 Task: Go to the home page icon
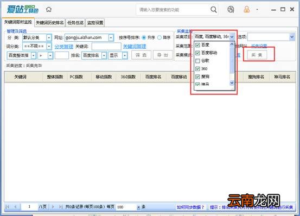pyautogui.click(x=49, y=9)
